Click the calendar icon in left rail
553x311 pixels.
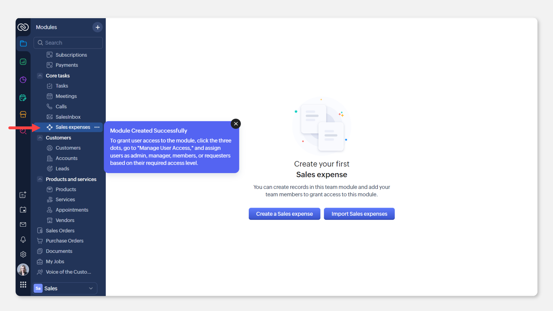pyautogui.click(x=23, y=210)
